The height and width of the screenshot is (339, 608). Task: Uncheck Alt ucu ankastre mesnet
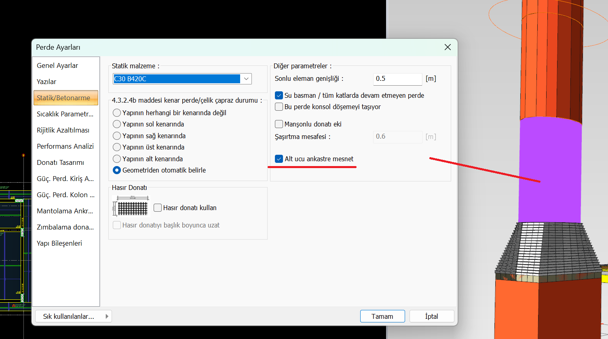(279, 159)
